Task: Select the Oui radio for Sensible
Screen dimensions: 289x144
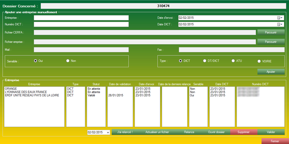Action: 36,61
